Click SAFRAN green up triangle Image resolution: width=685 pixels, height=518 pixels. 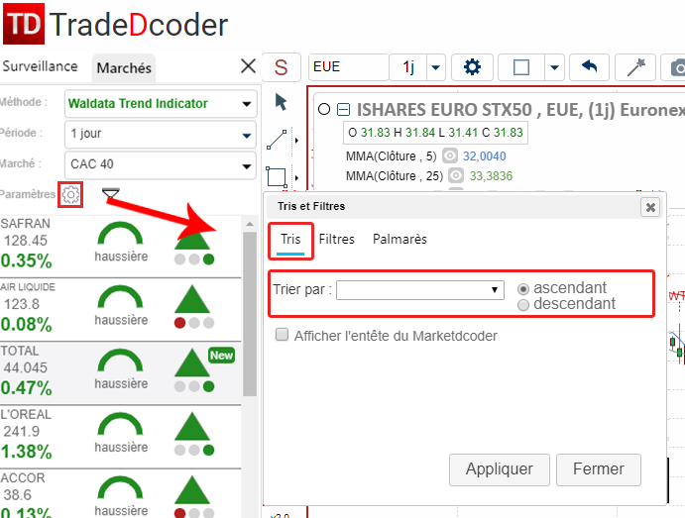[x=192, y=239]
